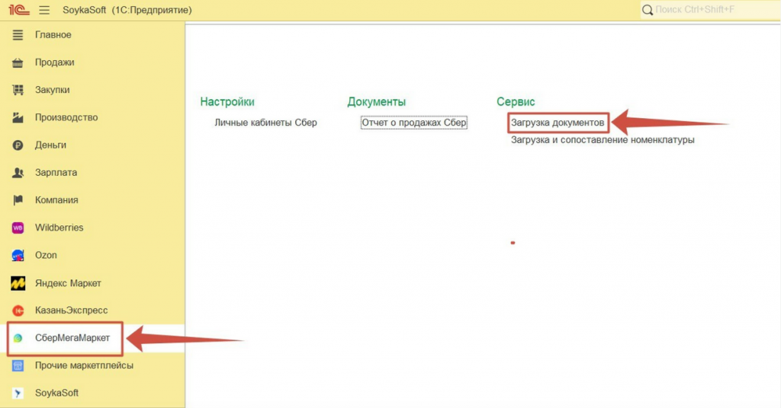This screenshot has height=408, width=781.
Task: Click the 1C logo icon
Action: click(x=16, y=10)
